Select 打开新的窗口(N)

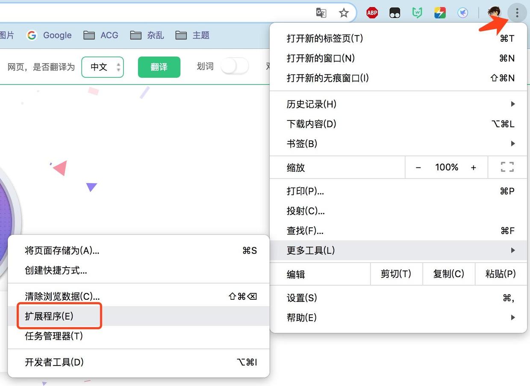[x=398, y=58]
